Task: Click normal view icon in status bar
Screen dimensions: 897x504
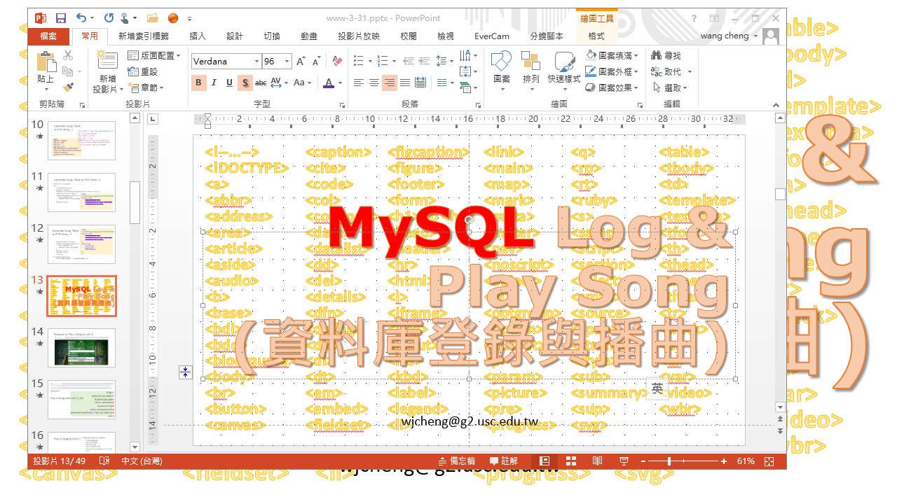Action: point(545,461)
